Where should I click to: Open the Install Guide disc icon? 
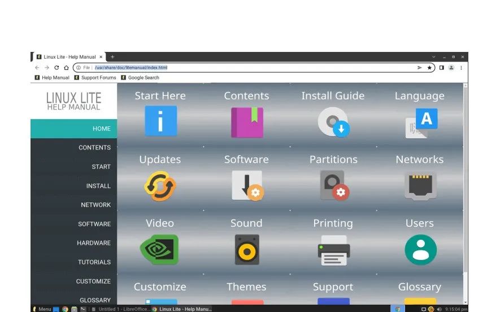coord(333,122)
